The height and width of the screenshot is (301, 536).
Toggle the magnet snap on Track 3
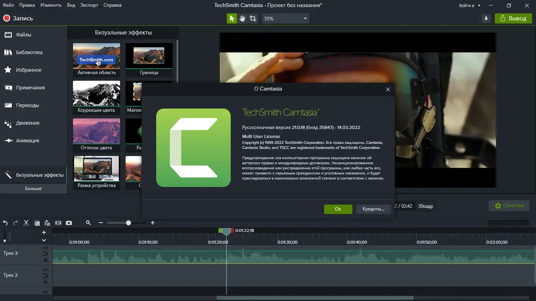pyautogui.click(x=46, y=254)
